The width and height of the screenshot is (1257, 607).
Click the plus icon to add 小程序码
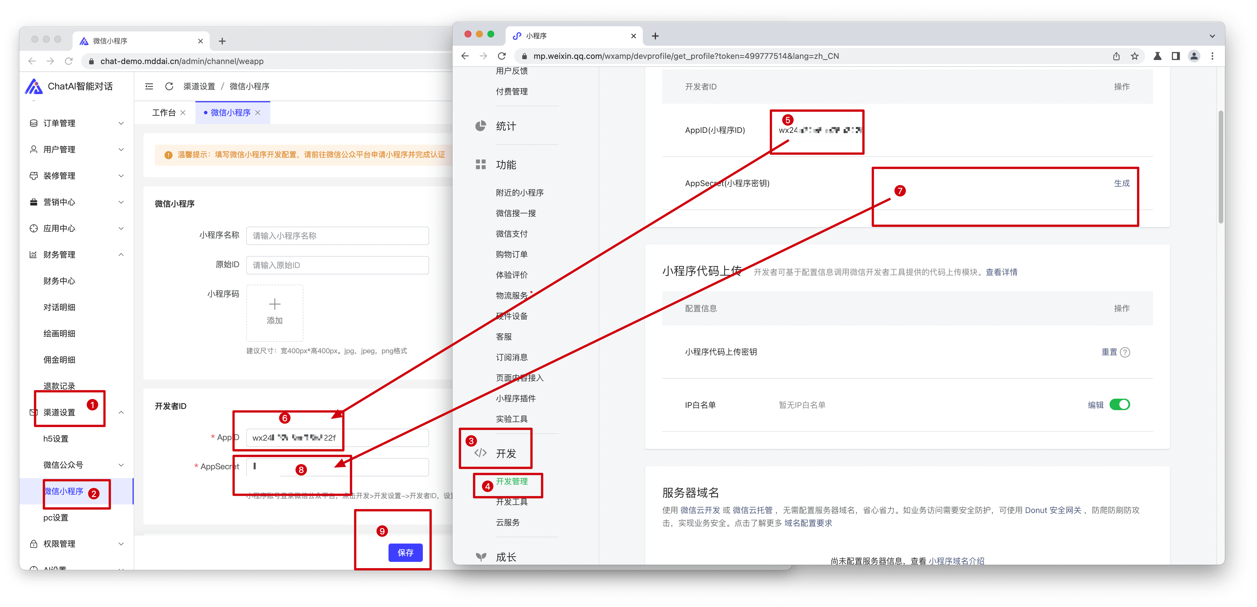point(275,304)
